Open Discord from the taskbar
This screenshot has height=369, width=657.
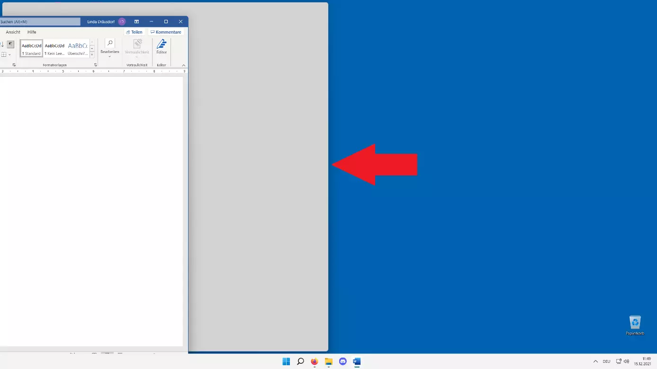343,361
